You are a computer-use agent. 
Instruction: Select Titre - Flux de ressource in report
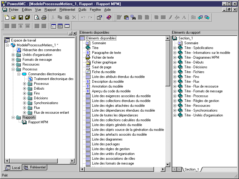(201, 86)
